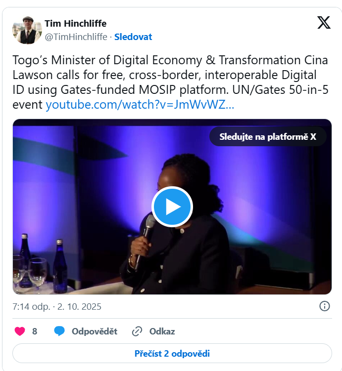
Task: Click the Tim Hinchliffe display name
Action: (76, 23)
